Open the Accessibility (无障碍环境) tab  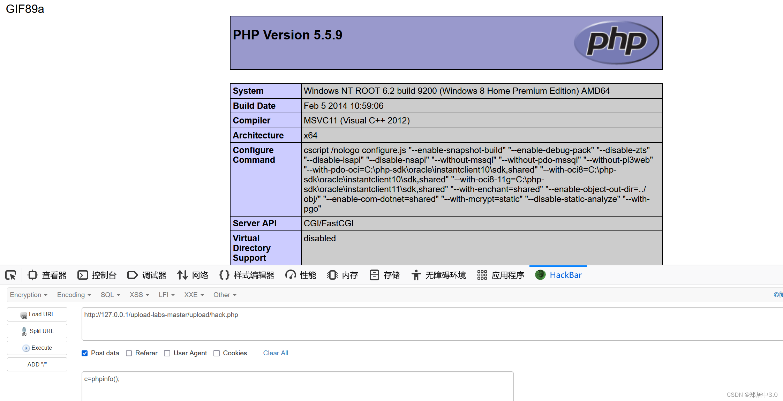click(438, 275)
